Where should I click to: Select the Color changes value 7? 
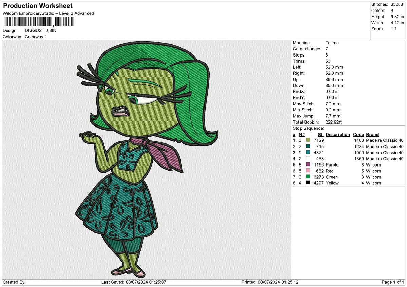pyautogui.click(x=327, y=49)
